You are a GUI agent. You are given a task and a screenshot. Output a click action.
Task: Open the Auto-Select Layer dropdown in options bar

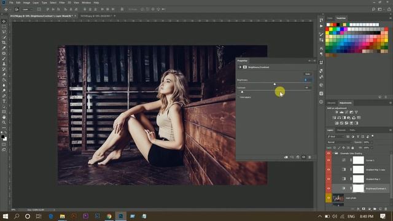(27, 9)
